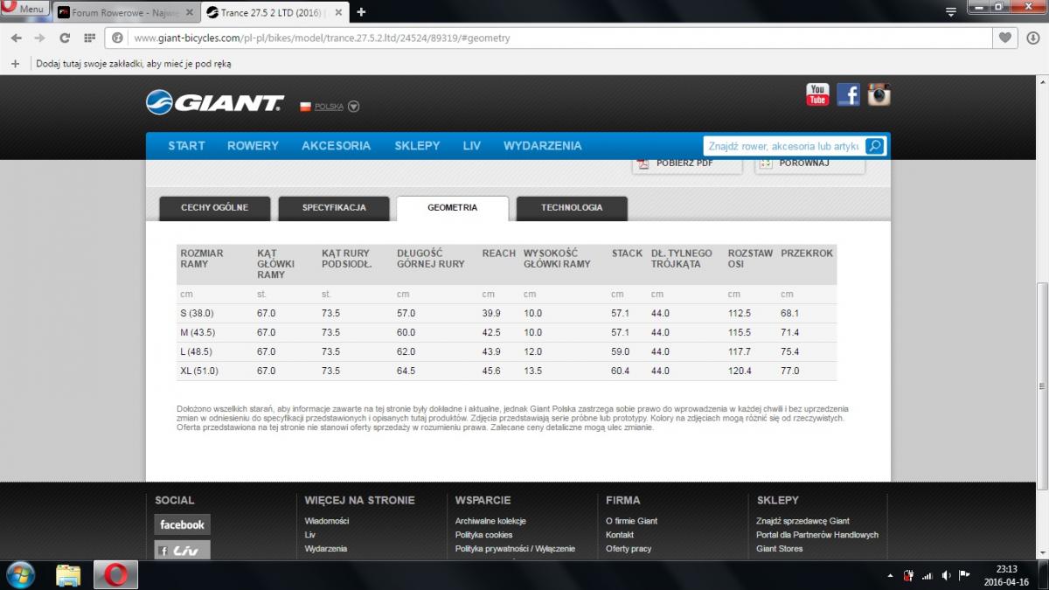1049x590 pixels.
Task: Select the Cechy Ogólne tab
Action: click(214, 208)
